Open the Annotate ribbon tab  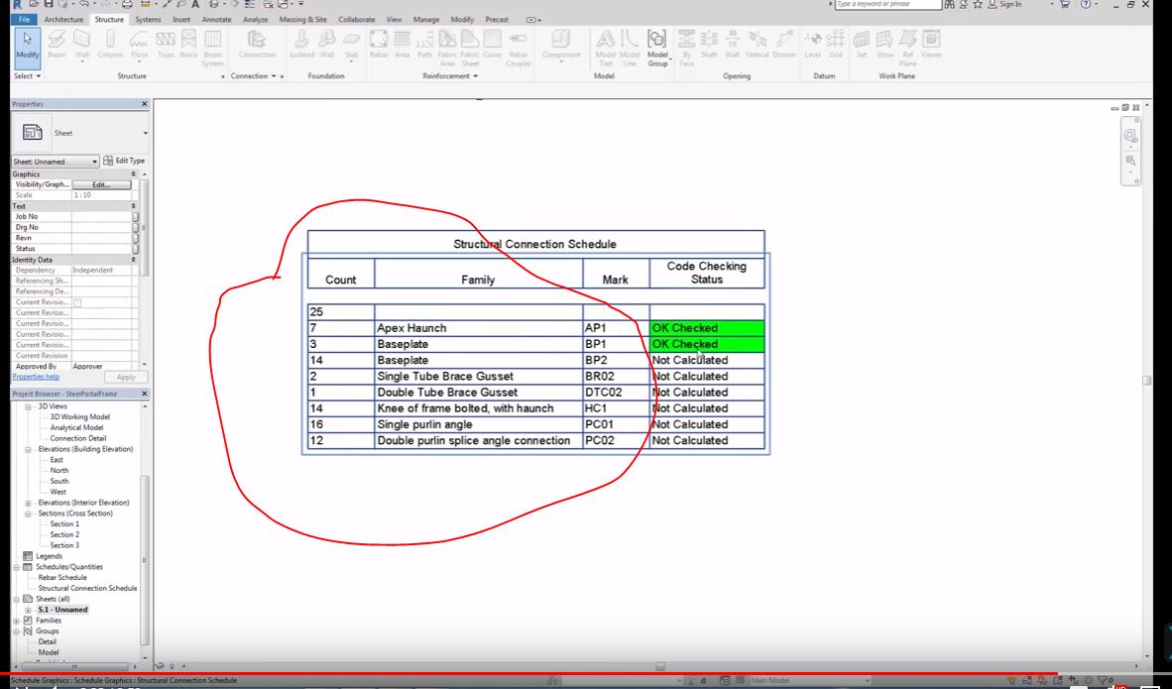215,19
